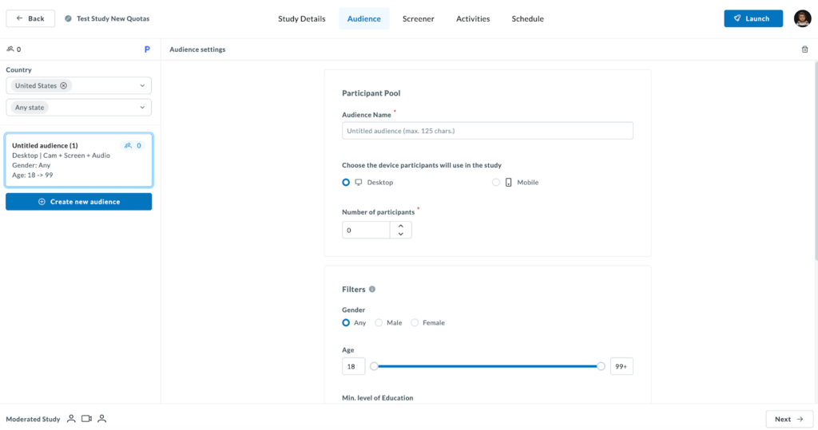Viewport: 818px width, 430px height.
Task: Select Female gender filter
Action: click(415, 323)
